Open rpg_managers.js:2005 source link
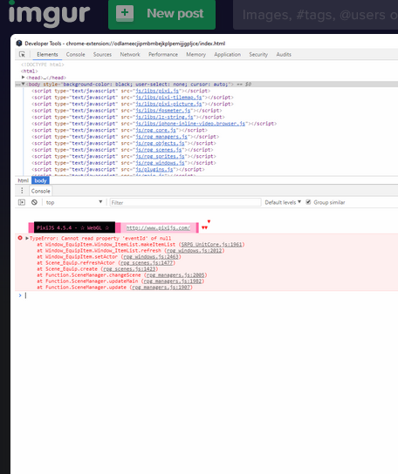Viewport: 398px width, 474px height. coord(175,274)
